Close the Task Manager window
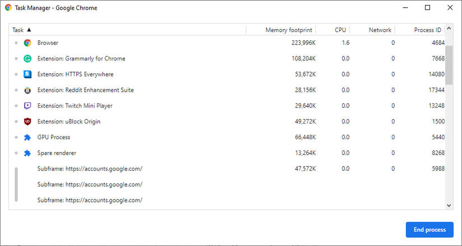The width and height of the screenshot is (462, 246). [x=450, y=8]
